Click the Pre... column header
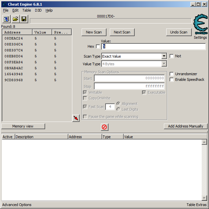 62,32
